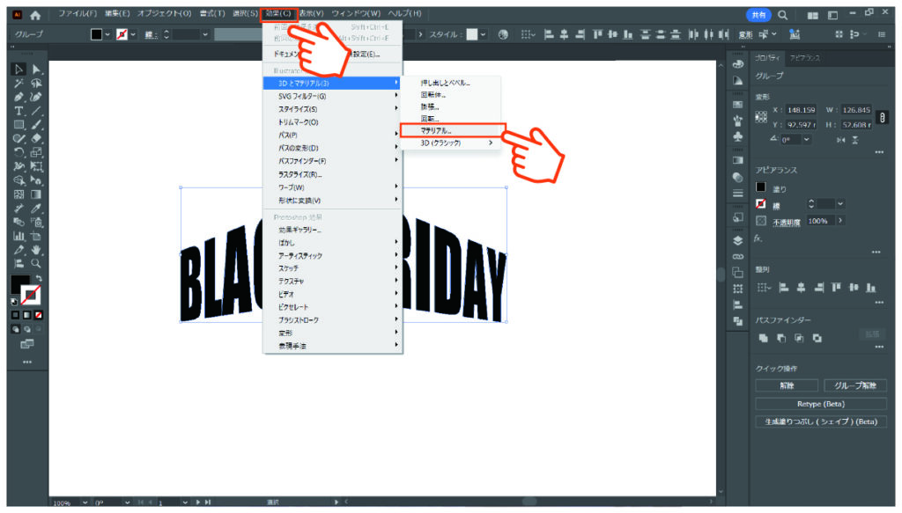Pick the Eyedropper tool

point(36,208)
